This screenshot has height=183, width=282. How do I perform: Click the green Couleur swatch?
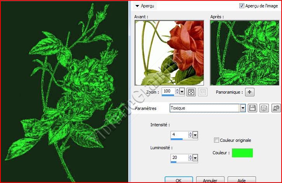point(242,153)
